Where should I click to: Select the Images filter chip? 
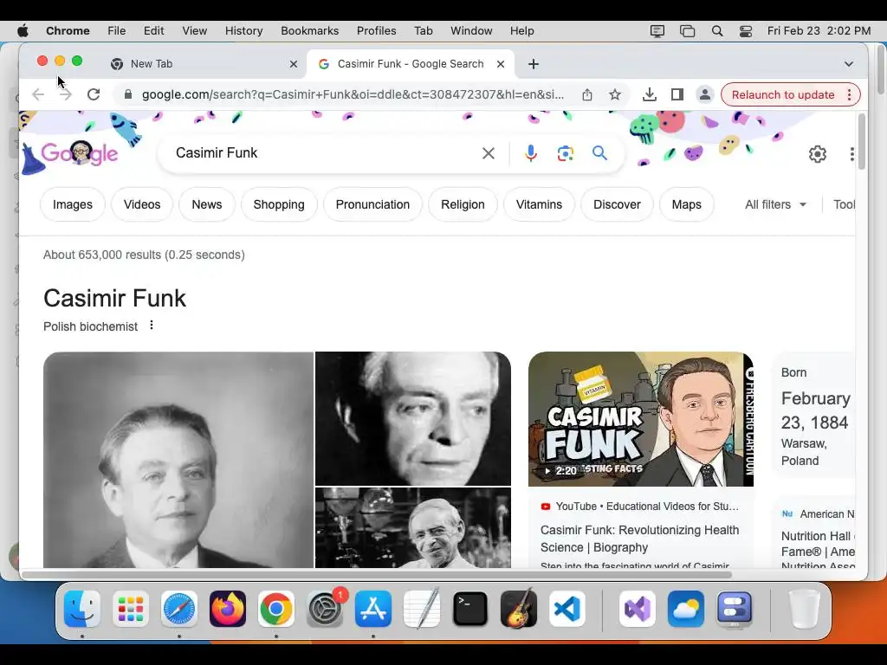pyautogui.click(x=73, y=204)
